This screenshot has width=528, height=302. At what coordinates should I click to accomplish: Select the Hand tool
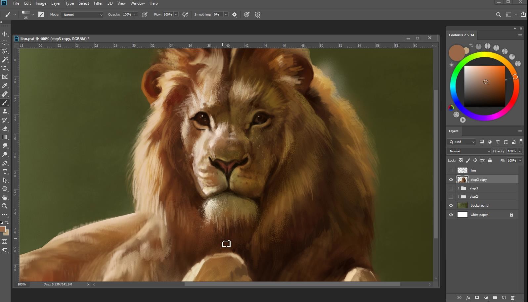click(x=5, y=197)
